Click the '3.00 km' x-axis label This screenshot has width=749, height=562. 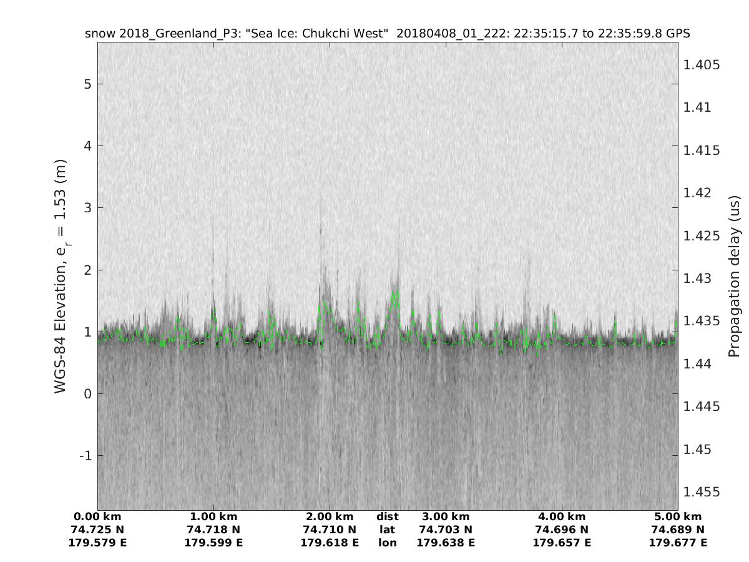click(446, 517)
